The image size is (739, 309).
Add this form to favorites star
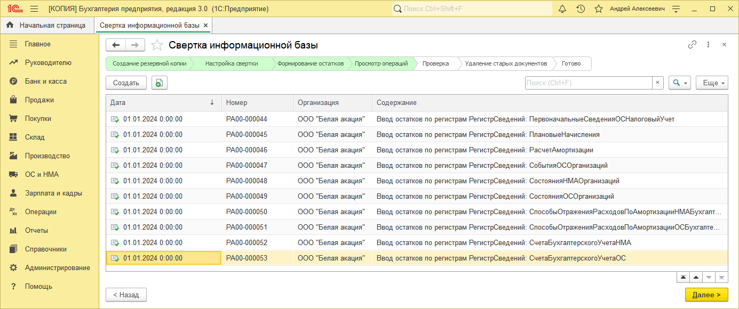point(157,45)
